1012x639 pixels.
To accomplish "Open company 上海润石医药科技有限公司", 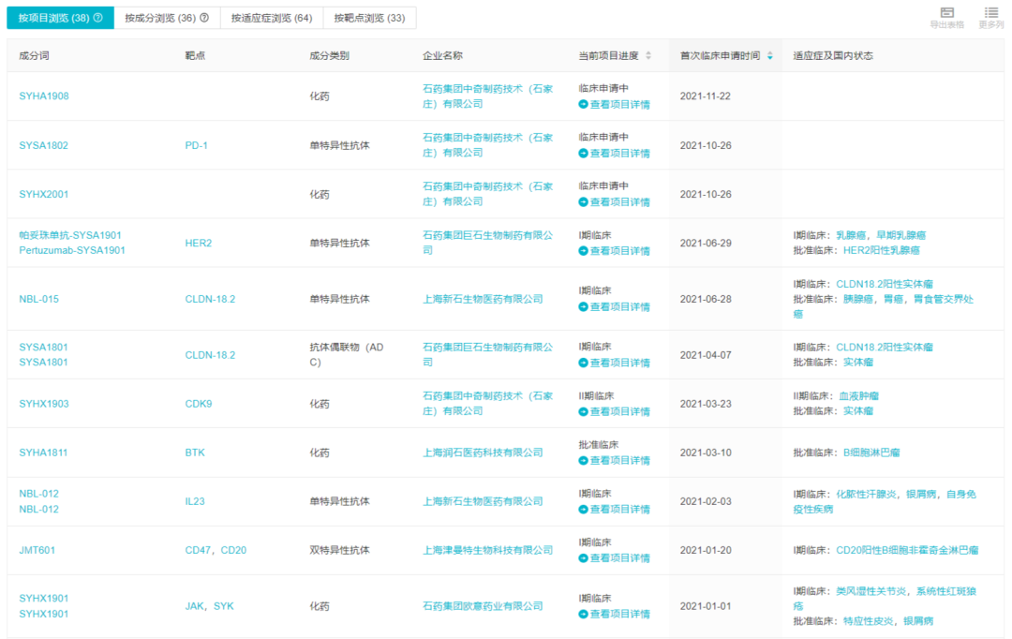I will click(483, 453).
